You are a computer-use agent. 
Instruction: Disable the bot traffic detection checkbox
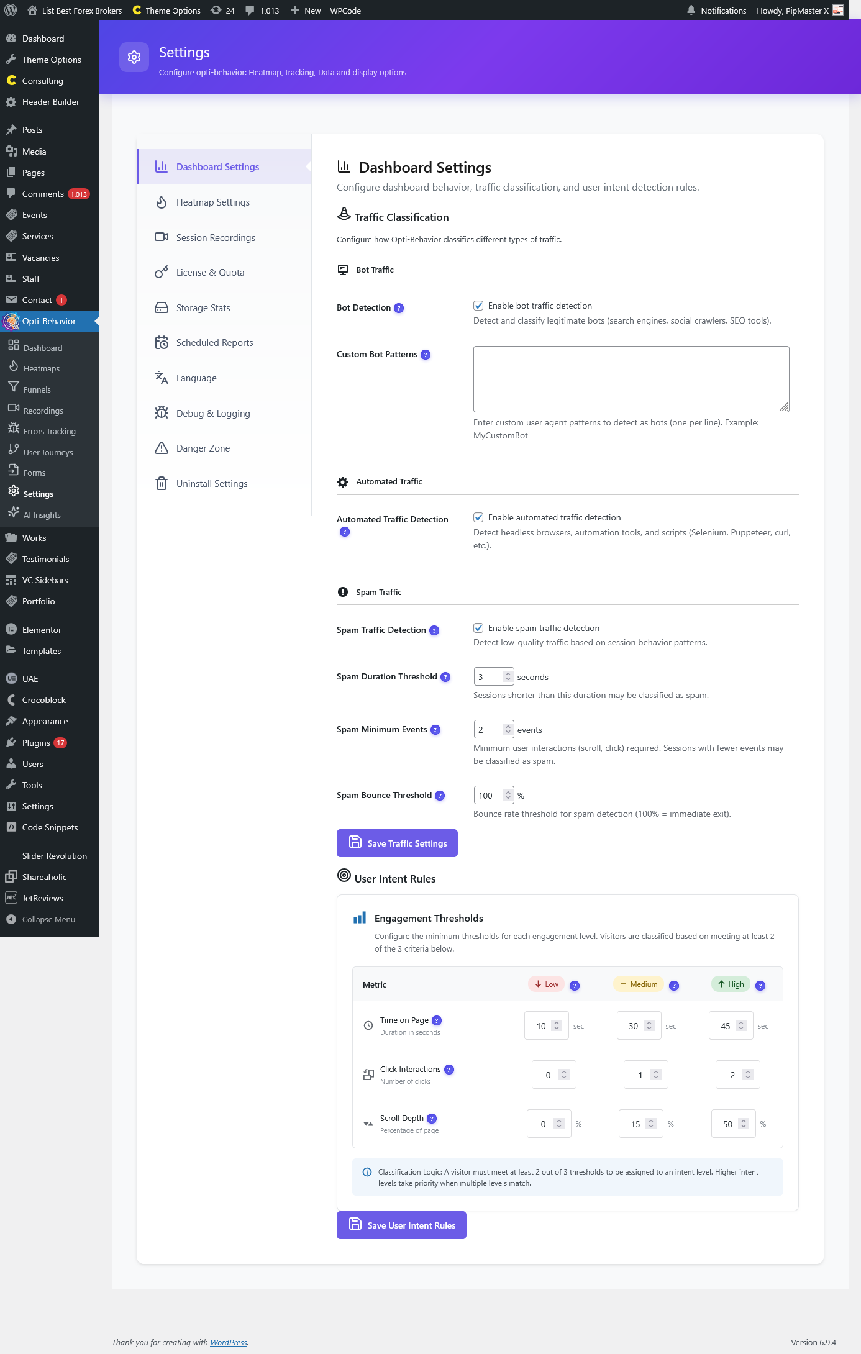point(478,306)
